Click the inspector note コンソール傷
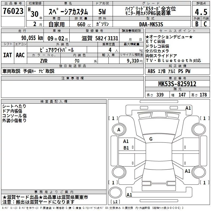This screenshot has height=211, width=211. pos(15,116)
